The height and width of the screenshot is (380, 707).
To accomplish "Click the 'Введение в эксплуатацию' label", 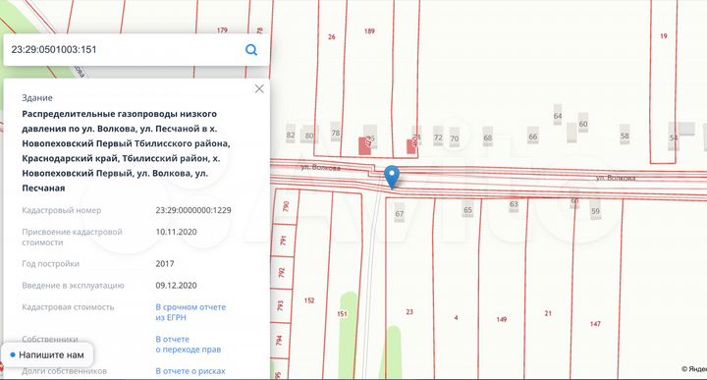I will coord(73,286).
